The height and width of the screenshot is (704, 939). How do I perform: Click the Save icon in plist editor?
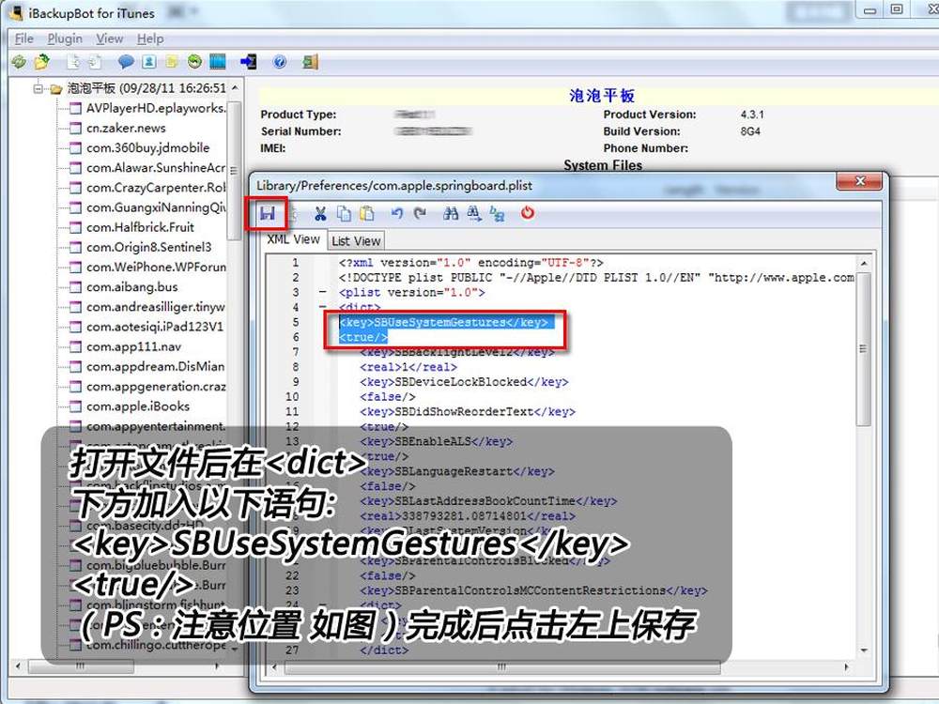click(267, 213)
